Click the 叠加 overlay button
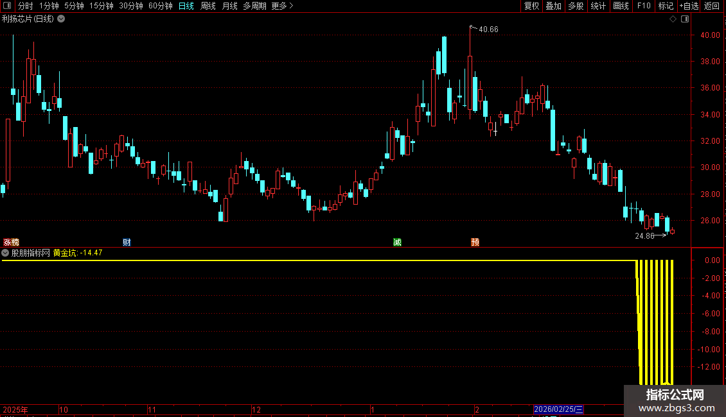Screen dimensions: 726x417 pyautogui.click(x=553, y=6)
